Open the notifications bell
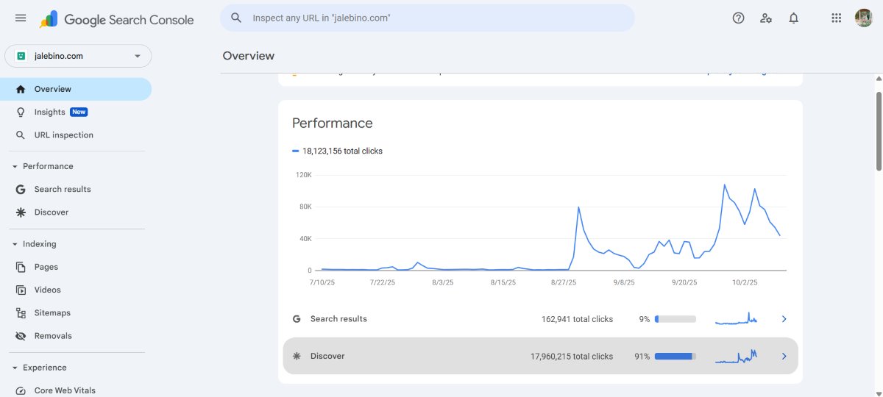883x397 pixels. click(x=793, y=18)
